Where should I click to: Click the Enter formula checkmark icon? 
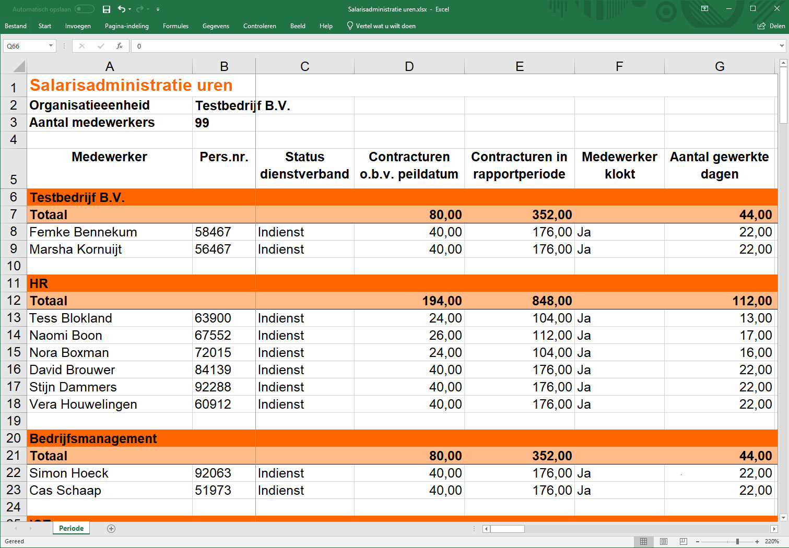click(x=101, y=46)
